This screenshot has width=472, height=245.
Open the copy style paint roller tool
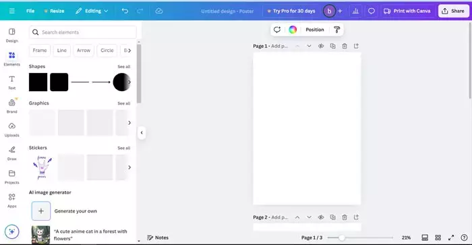337,30
